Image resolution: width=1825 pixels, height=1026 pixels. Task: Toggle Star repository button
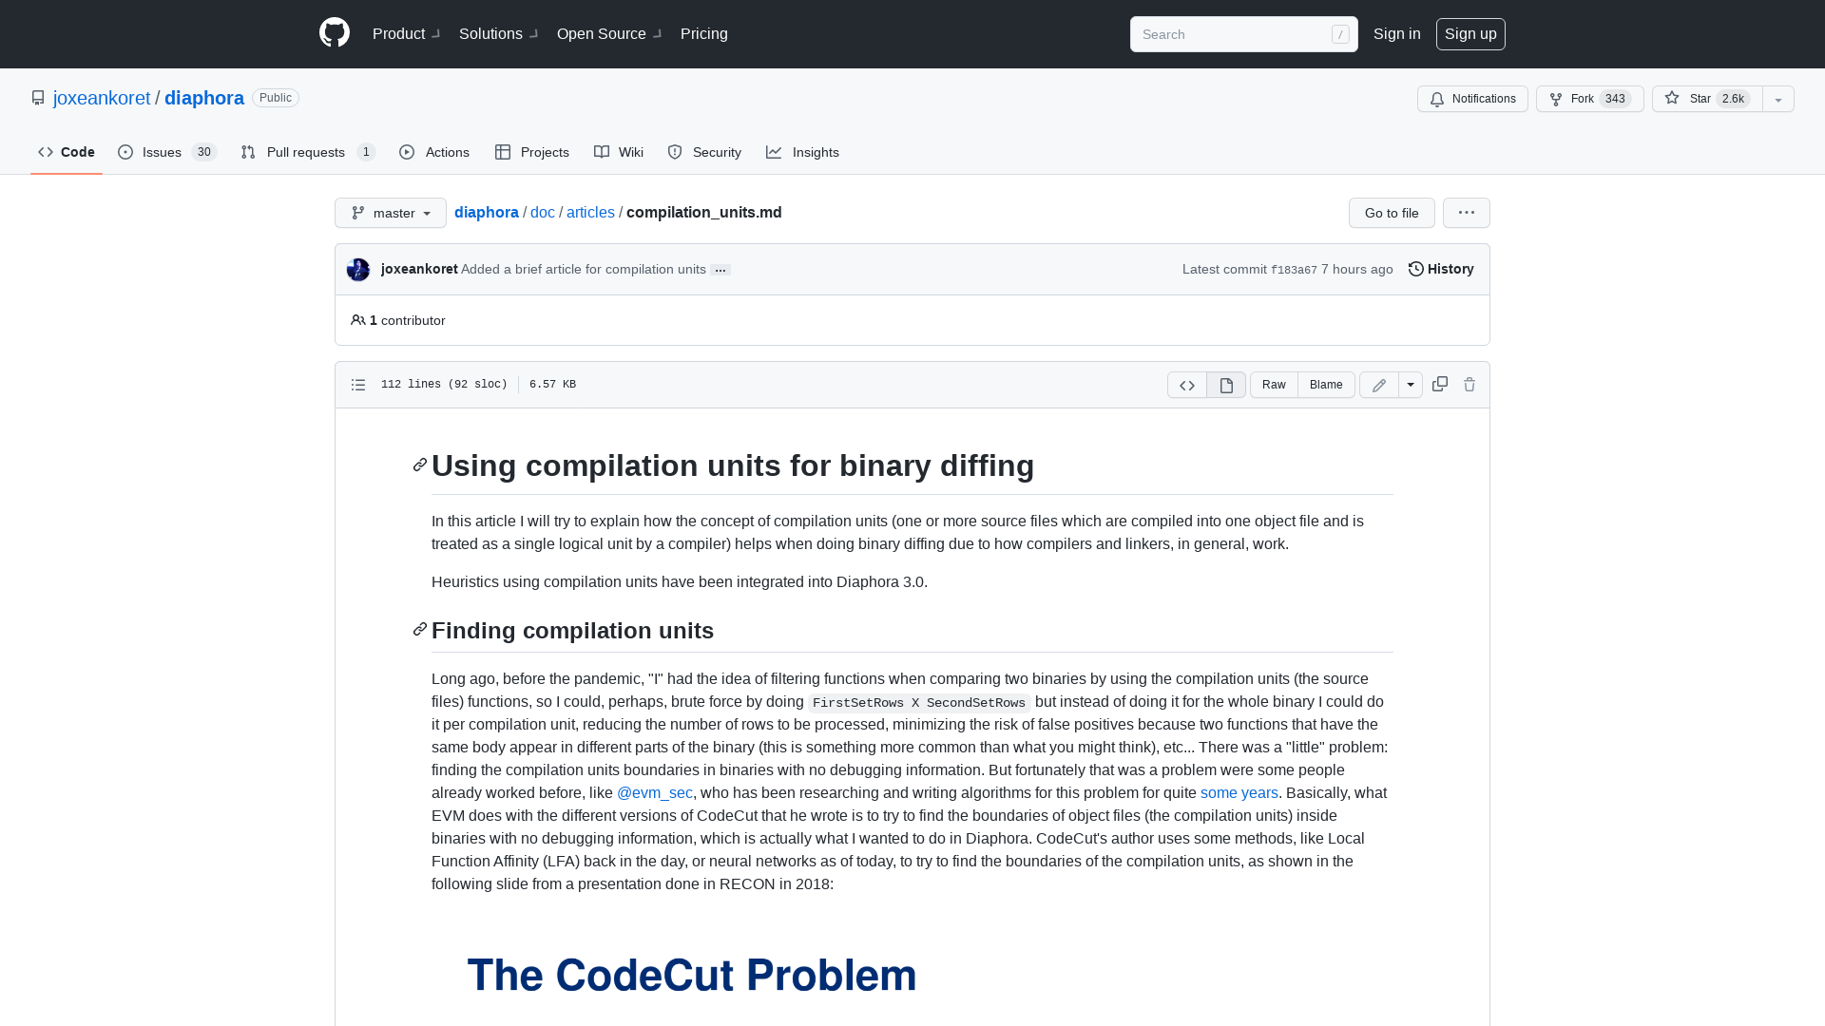[x=1706, y=99]
